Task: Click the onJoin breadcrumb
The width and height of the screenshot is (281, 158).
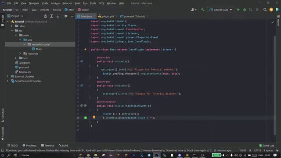Action: [83, 10]
